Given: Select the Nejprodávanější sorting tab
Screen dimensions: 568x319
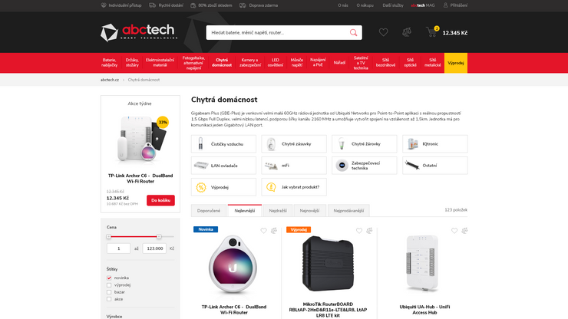Looking at the screenshot, I should point(348,211).
